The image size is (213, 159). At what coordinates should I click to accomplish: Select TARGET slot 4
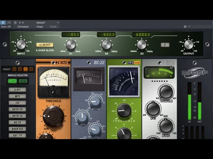pyautogui.click(x=31, y=69)
